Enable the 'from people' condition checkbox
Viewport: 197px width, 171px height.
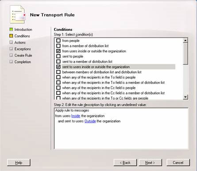58,41
